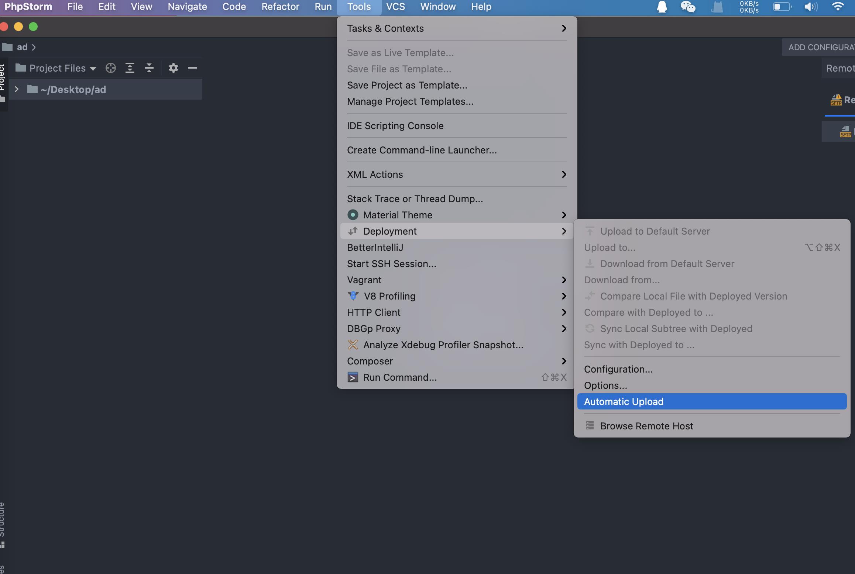Click the Browse Remote Host list icon
This screenshot has width=855, height=574.
pyautogui.click(x=590, y=426)
